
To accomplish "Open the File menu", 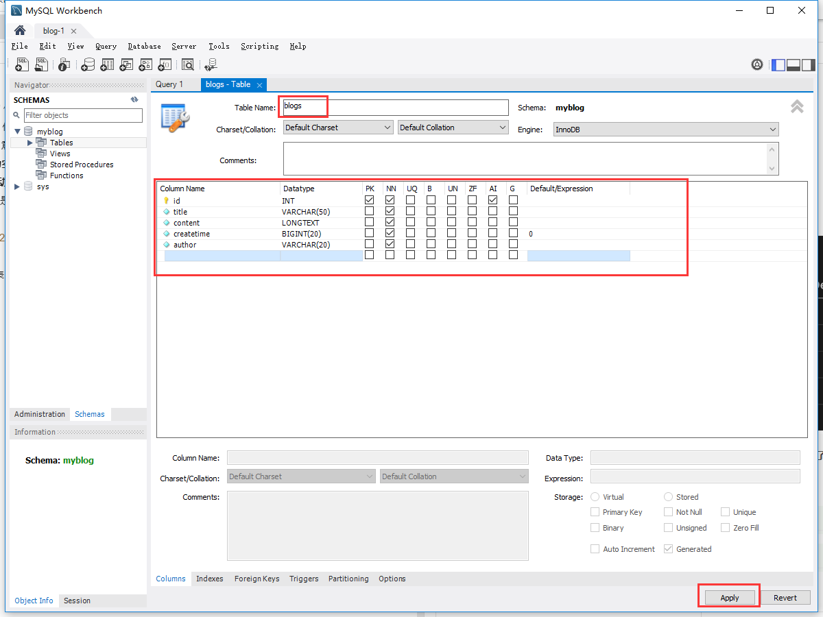I will [x=19, y=46].
